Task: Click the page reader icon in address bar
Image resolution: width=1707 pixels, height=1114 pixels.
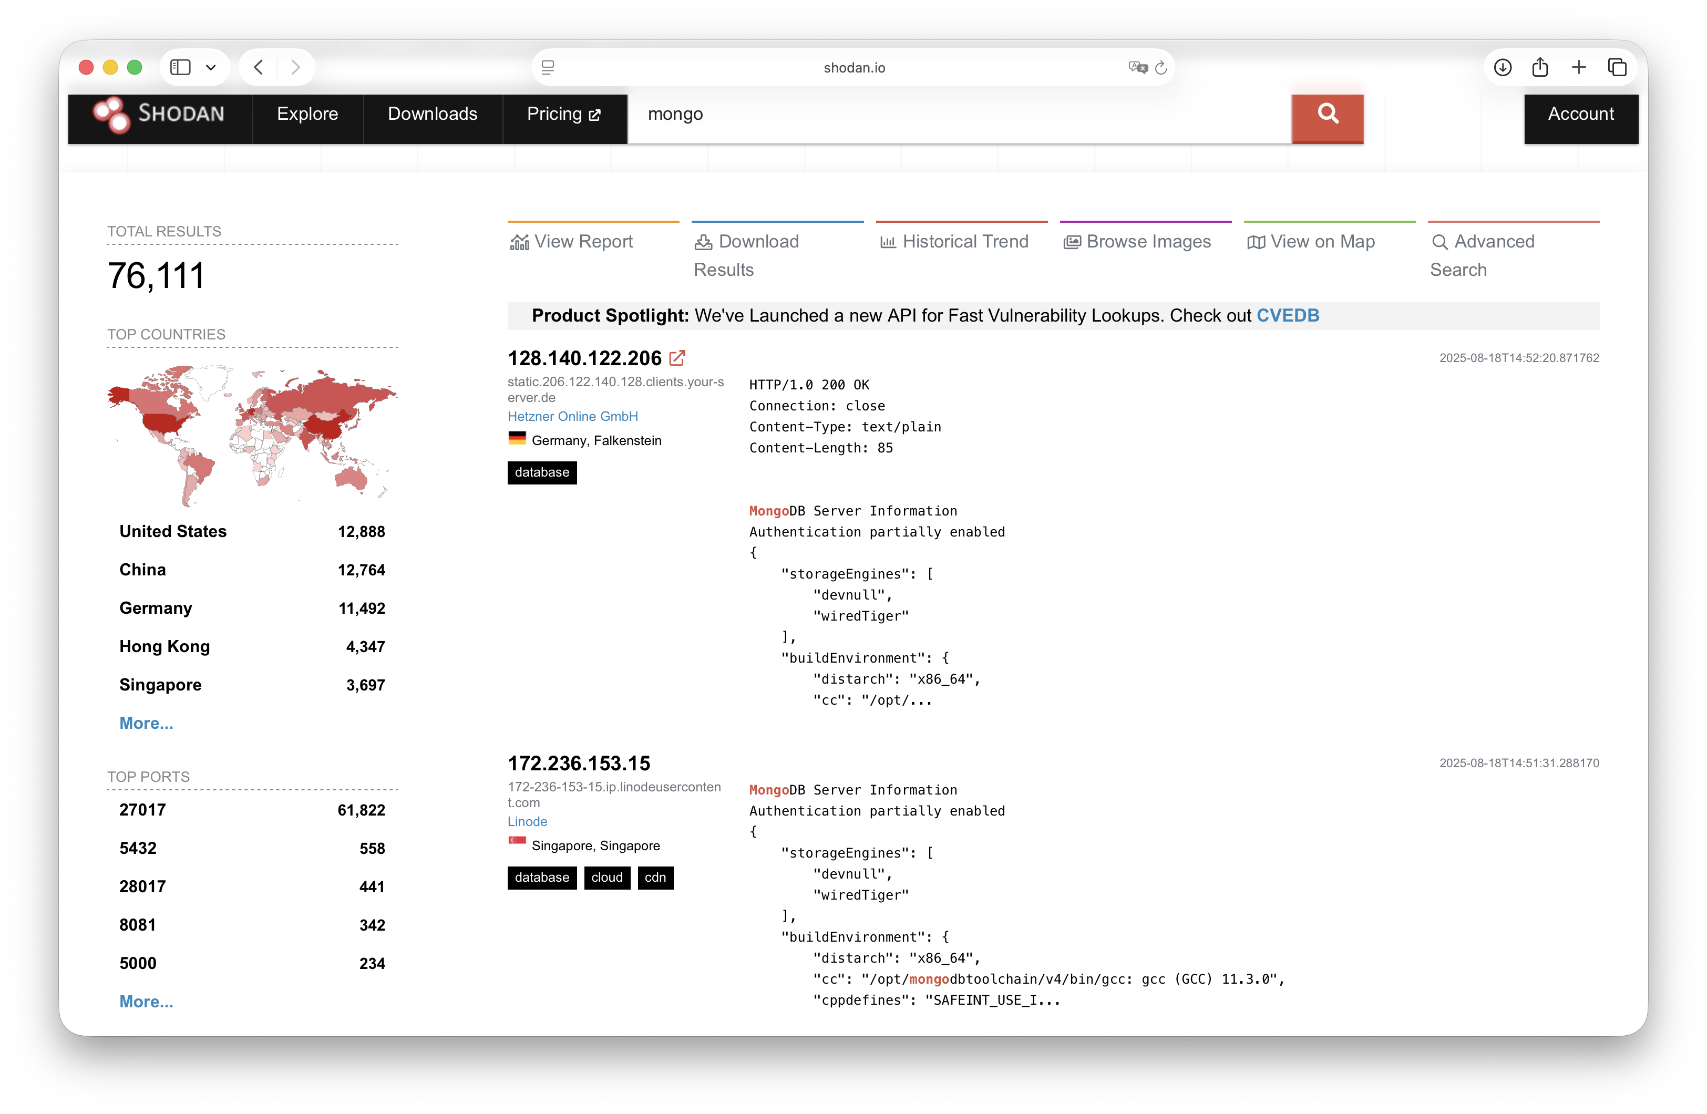Action: 548,67
